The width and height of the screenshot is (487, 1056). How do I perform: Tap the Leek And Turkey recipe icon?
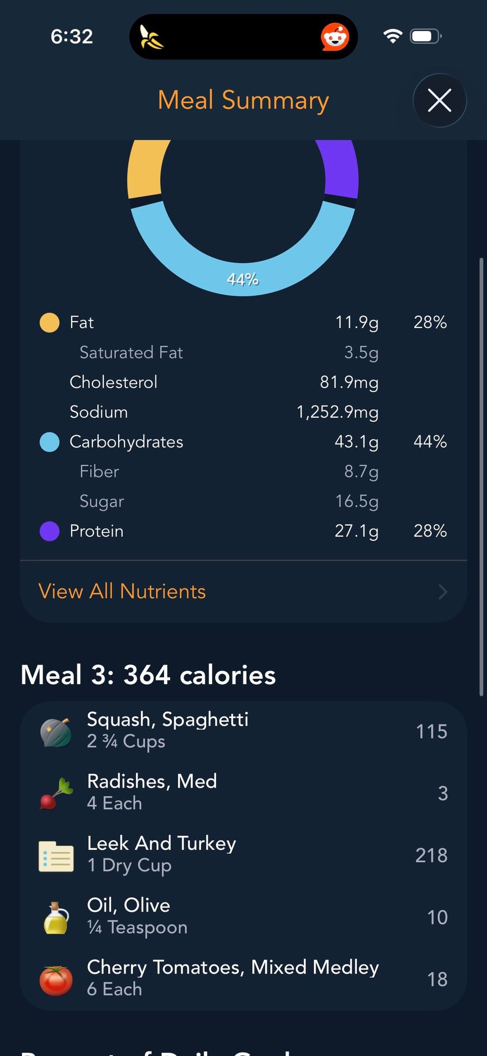(56, 856)
